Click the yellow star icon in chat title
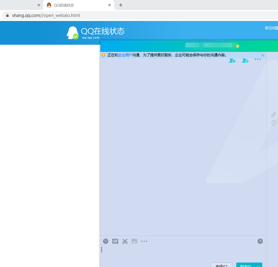This screenshot has height=267, width=278. [x=238, y=46]
